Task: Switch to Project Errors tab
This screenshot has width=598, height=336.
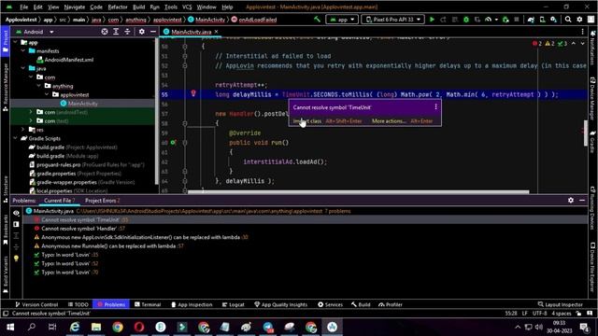Action: pyautogui.click(x=102, y=201)
